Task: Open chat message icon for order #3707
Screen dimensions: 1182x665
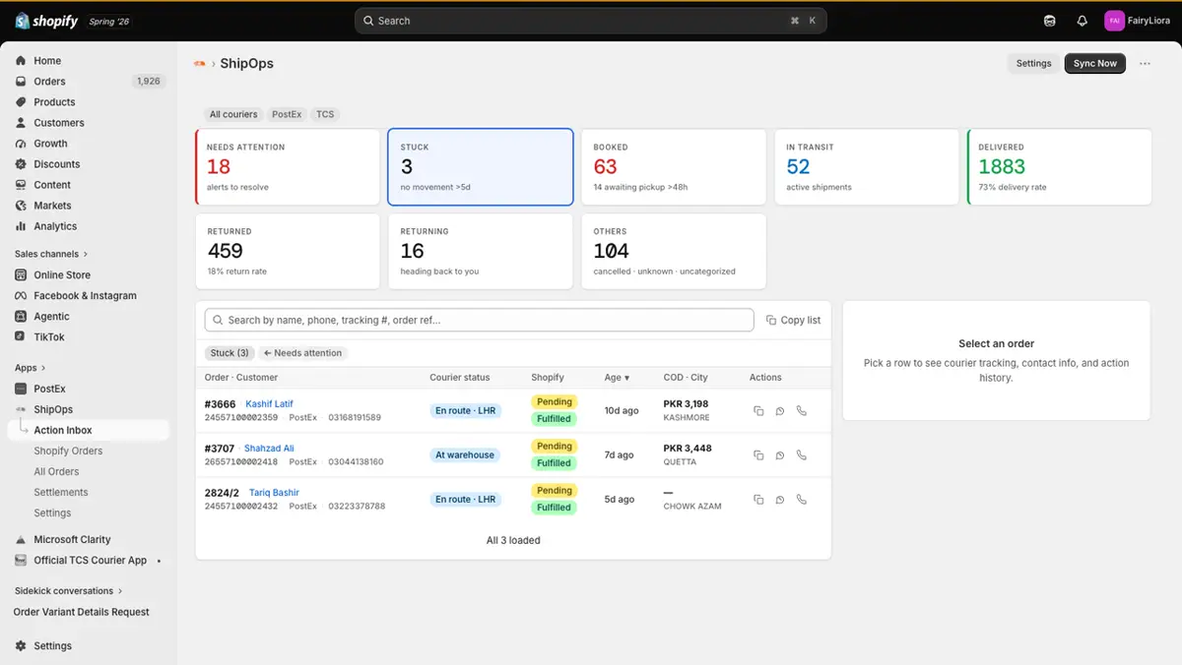Action: tap(780, 455)
